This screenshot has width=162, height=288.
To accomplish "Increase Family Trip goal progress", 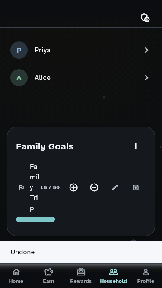I will coord(73,187).
